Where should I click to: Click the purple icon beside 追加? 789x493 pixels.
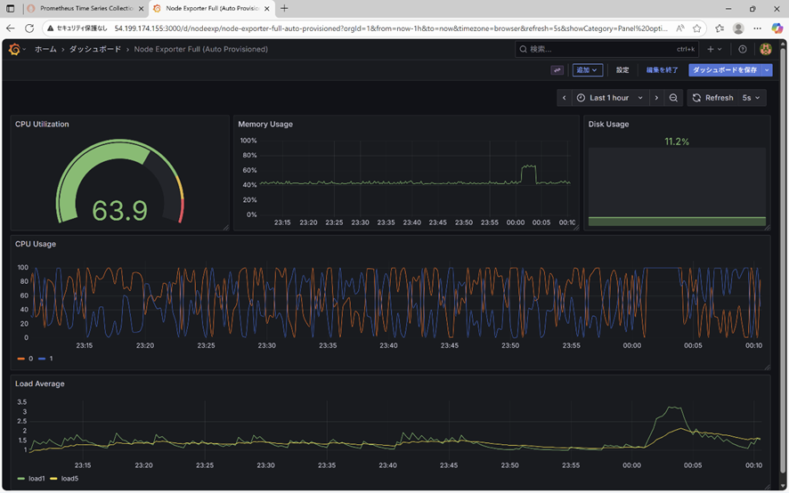(557, 70)
